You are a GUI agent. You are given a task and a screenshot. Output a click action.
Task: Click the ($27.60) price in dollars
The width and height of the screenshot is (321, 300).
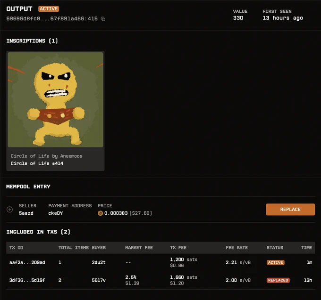coord(141,213)
